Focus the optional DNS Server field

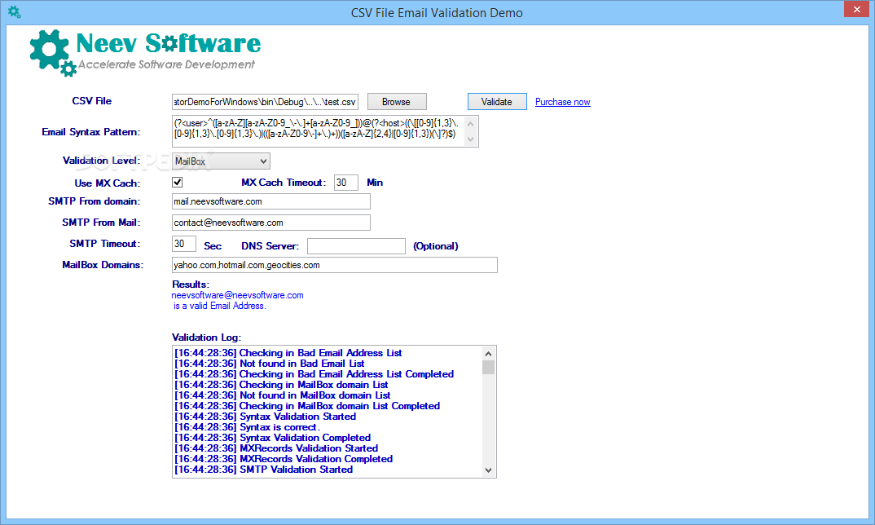click(356, 246)
